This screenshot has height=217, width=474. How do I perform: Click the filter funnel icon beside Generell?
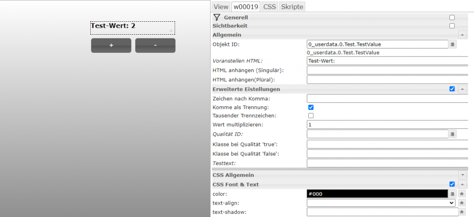(216, 17)
